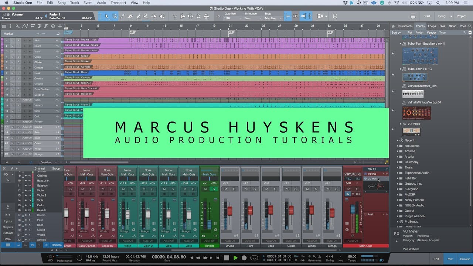Switch to the Loops browser tab
473x266 pixels.
pyautogui.click(x=432, y=26)
